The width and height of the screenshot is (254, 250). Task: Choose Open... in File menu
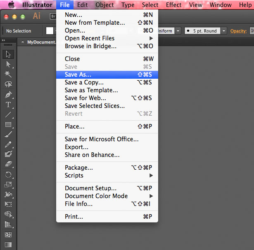pos(107,30)
